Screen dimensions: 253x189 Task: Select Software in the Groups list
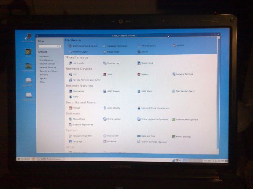44,75
